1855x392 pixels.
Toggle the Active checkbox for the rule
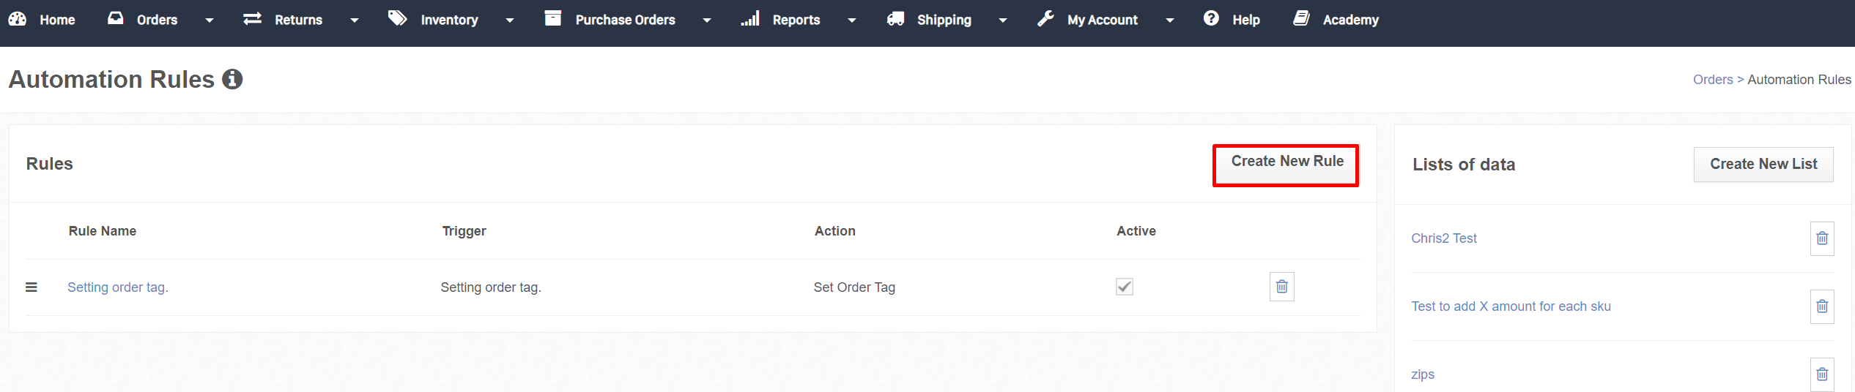(1125, 287)
